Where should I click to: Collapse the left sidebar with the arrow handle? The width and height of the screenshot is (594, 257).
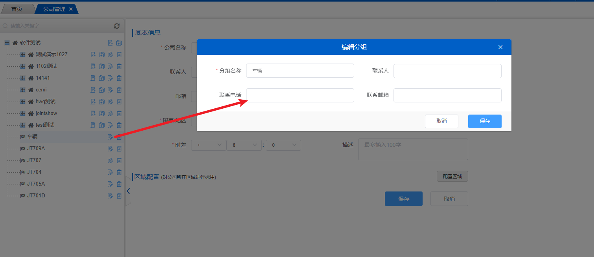coord(128,191)
